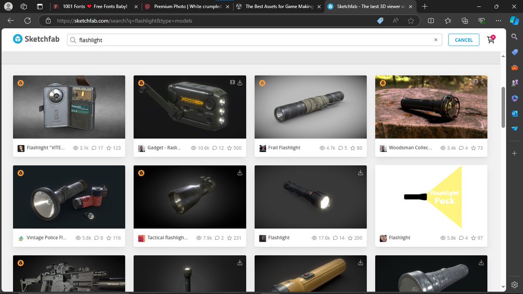
Task: Toggle split screen browser icon
Action: coord(431,20)
